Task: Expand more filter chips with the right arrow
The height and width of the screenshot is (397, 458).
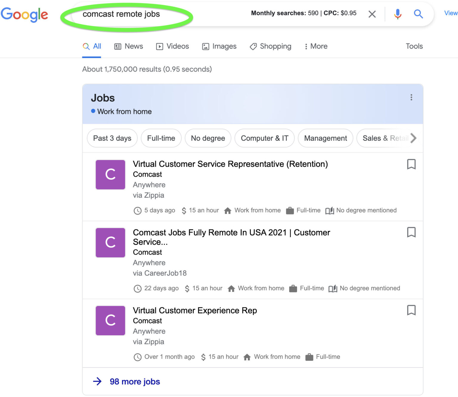Action: tap(413, 138)
